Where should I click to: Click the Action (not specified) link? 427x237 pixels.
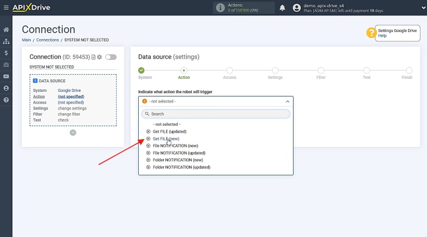[71, 97]
